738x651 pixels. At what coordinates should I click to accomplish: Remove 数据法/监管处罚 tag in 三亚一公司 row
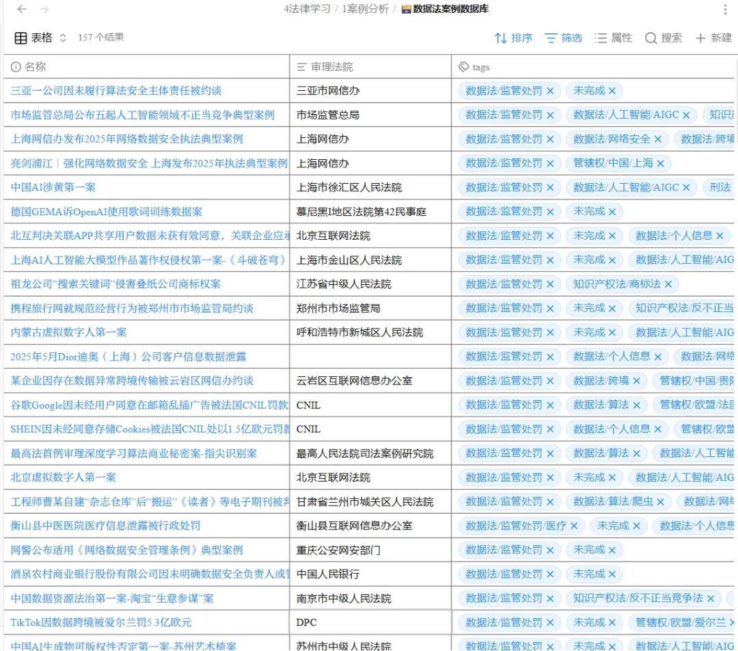pyautogui.click(x=550, y=91)
